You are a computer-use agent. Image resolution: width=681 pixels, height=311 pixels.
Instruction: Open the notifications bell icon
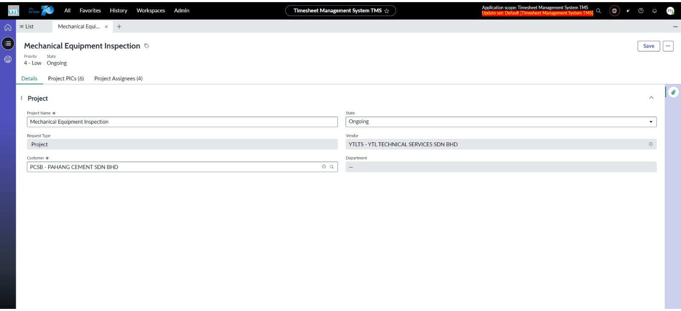coord(655,11)
